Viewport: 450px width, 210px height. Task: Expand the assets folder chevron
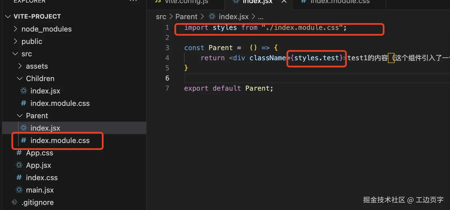pos(20,66)
